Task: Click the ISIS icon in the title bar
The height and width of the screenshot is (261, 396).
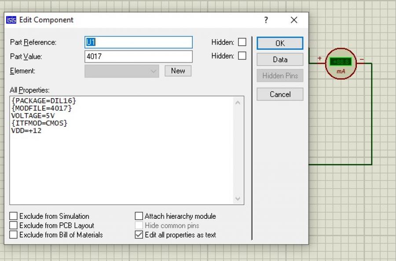Action: 11,20
